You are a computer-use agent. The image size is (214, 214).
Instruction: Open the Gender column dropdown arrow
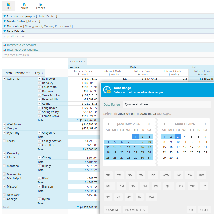(x=85, y=61)
